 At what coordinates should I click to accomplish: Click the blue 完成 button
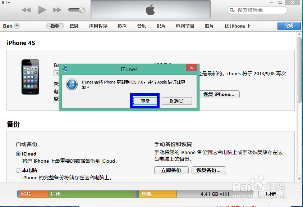point(289,26)
